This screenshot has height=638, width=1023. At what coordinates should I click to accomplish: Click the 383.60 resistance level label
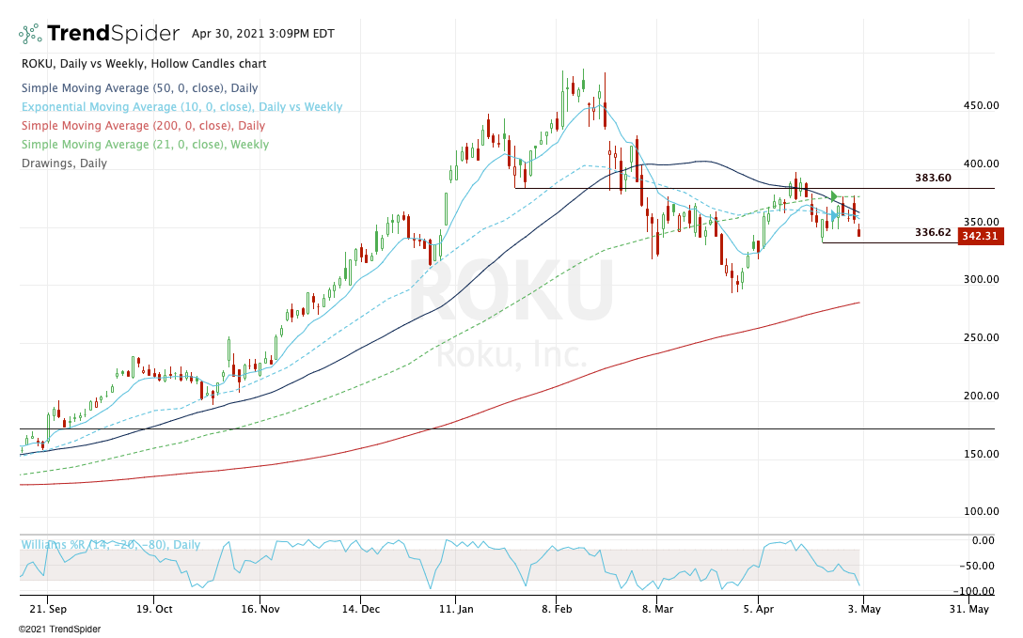tap(933, 178)
